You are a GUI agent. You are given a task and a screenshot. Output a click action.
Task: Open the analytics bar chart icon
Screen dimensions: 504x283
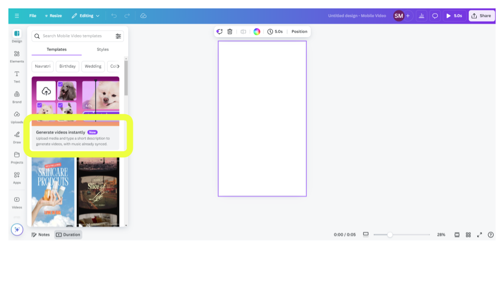(x=421, y=16)
